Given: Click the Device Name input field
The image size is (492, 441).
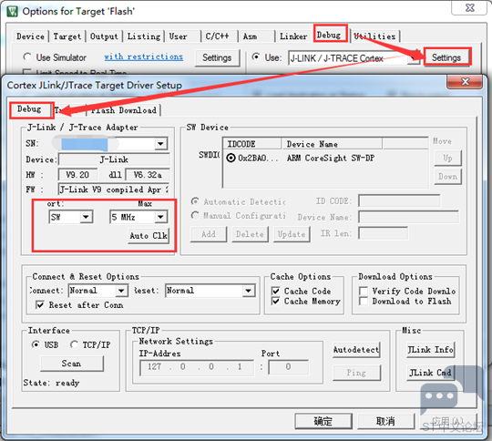Looking at the screenshot, I should point(408,217).
